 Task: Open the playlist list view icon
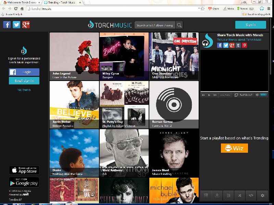pos(206,195)
